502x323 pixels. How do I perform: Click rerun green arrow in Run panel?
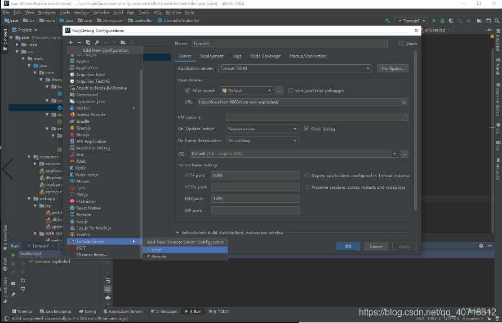point(13,255)
